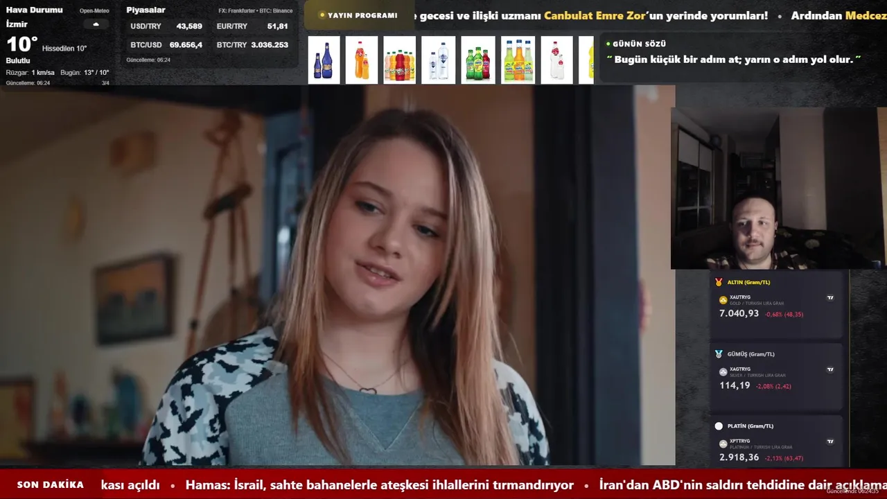The image size is (887, 499).
Task: Click the USD/TRY 43,589 rate
Action: [x=166, y=26]
